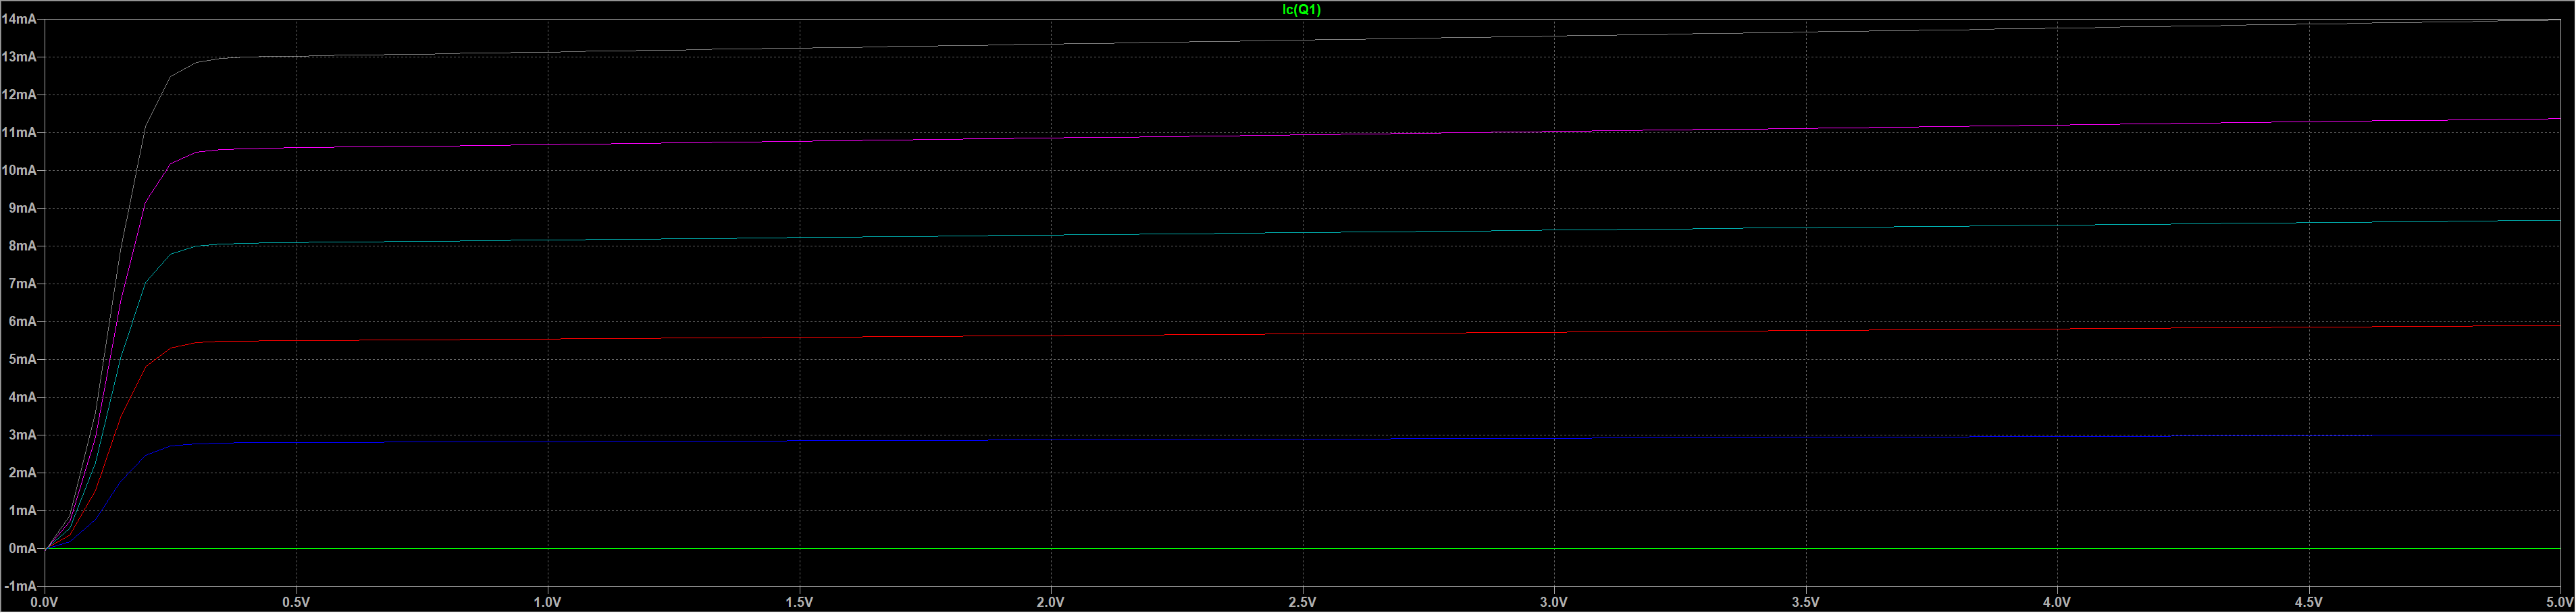Select the 1.0V horizontal axis tick label
Screen dimensions: 2576x613
548,603
